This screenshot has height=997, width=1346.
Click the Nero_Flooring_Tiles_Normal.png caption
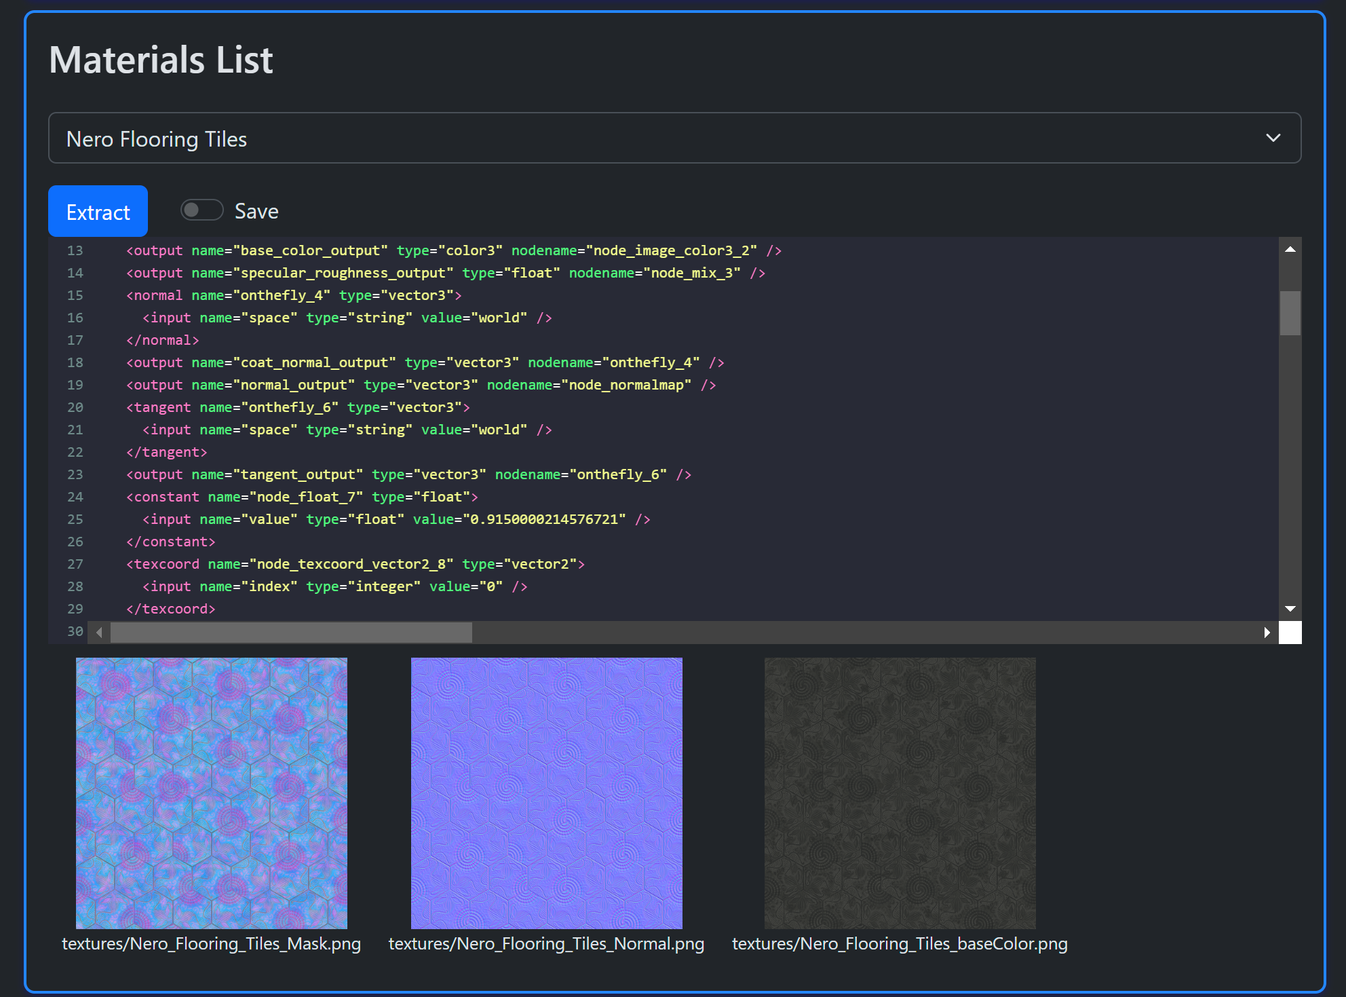[546, 944]
